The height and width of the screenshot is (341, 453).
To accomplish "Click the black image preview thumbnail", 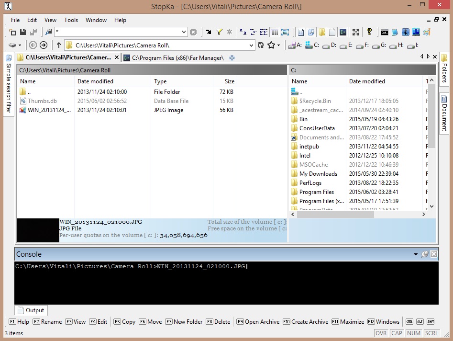I will click(x=38, y=230).
